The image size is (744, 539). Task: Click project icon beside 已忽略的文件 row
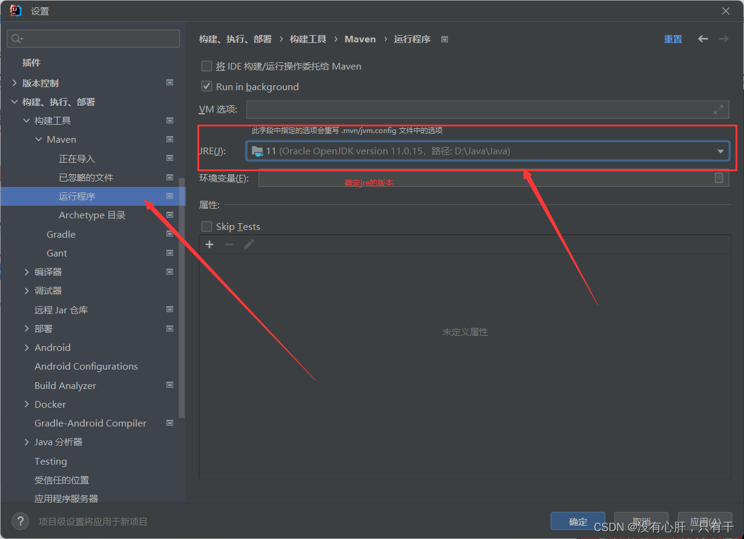click(x=170, y=177)
